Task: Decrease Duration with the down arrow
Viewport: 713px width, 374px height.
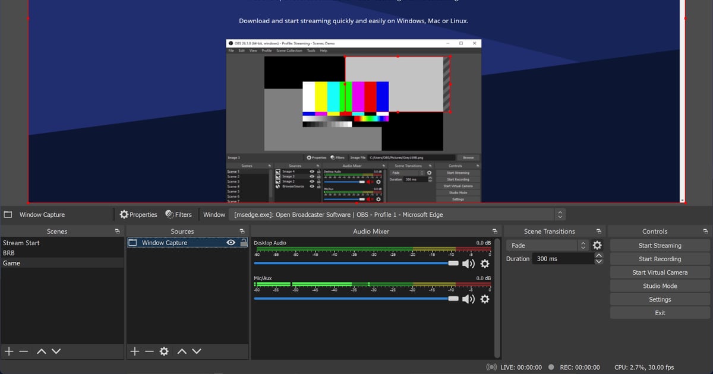Action: (x=598, y=262)
